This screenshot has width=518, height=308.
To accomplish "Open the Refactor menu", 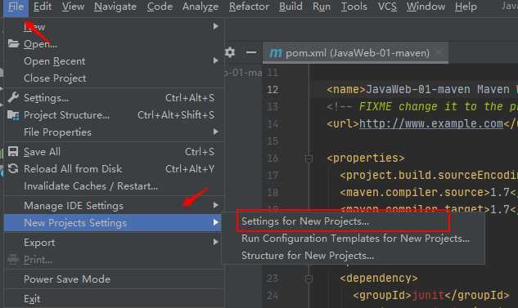I will pos(249,7).
